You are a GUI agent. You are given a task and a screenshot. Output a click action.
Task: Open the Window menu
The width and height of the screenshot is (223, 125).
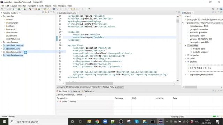tap(62, 6)
